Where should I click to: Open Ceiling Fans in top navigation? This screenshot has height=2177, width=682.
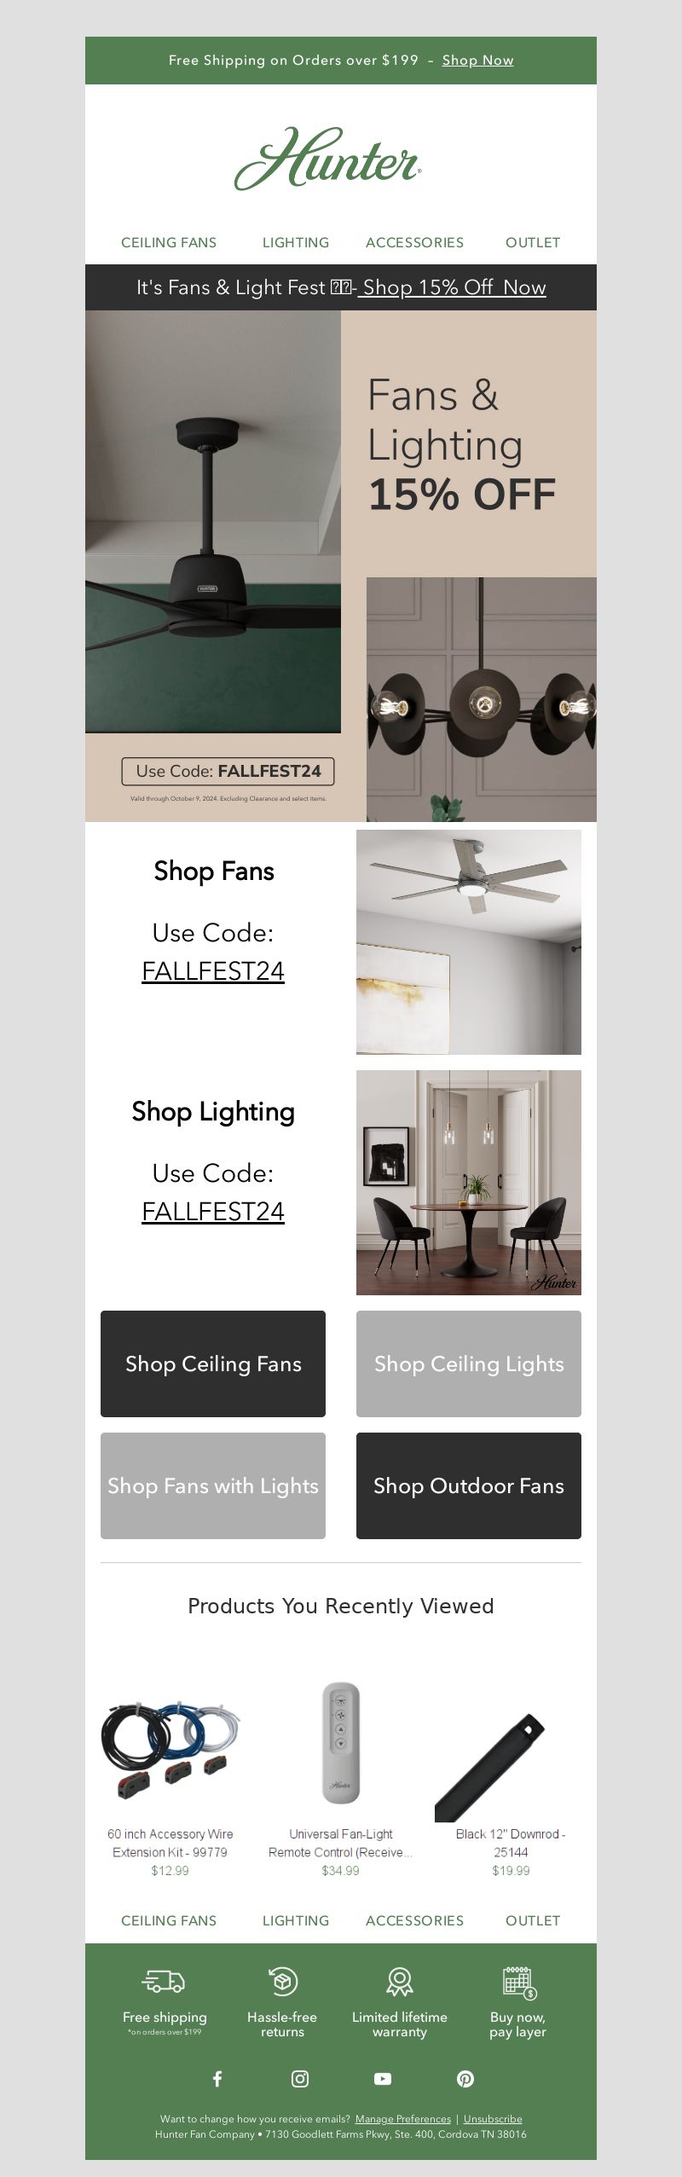click(169, 242)
